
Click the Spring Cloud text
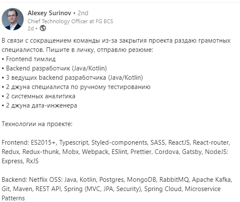(x=163, y=189)
